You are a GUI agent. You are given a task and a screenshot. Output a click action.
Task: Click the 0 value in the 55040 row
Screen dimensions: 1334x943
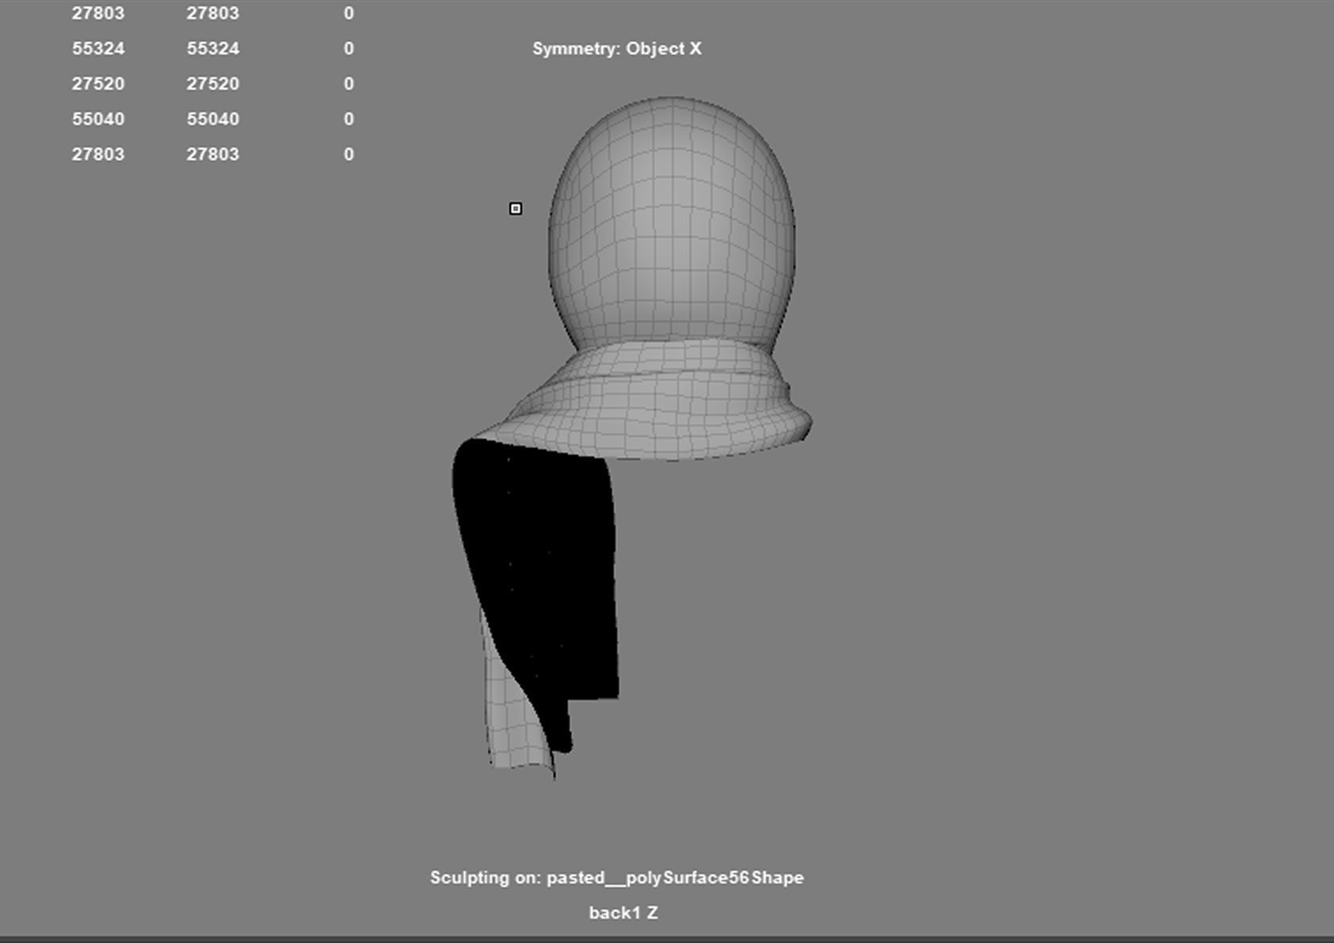(349, 119)
